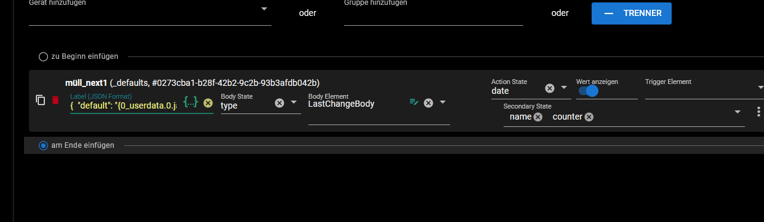Image resolution: width=764 pixels, height=222 pixels.
Task: Expand the Body State dropdown arrow
Action: tap(294, 103)
